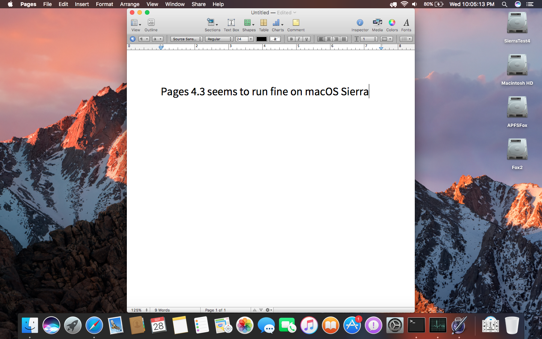Image resolution: width=542 pixels, height=339 pixels.
Task: Click the Page 1 of 1 indicator
Action: click(215, 310)
